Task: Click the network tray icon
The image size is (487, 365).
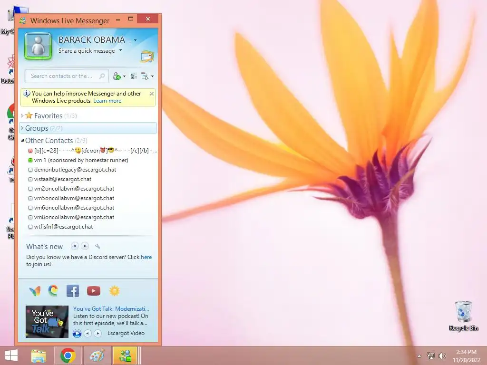Action: [x=431, y=355]
